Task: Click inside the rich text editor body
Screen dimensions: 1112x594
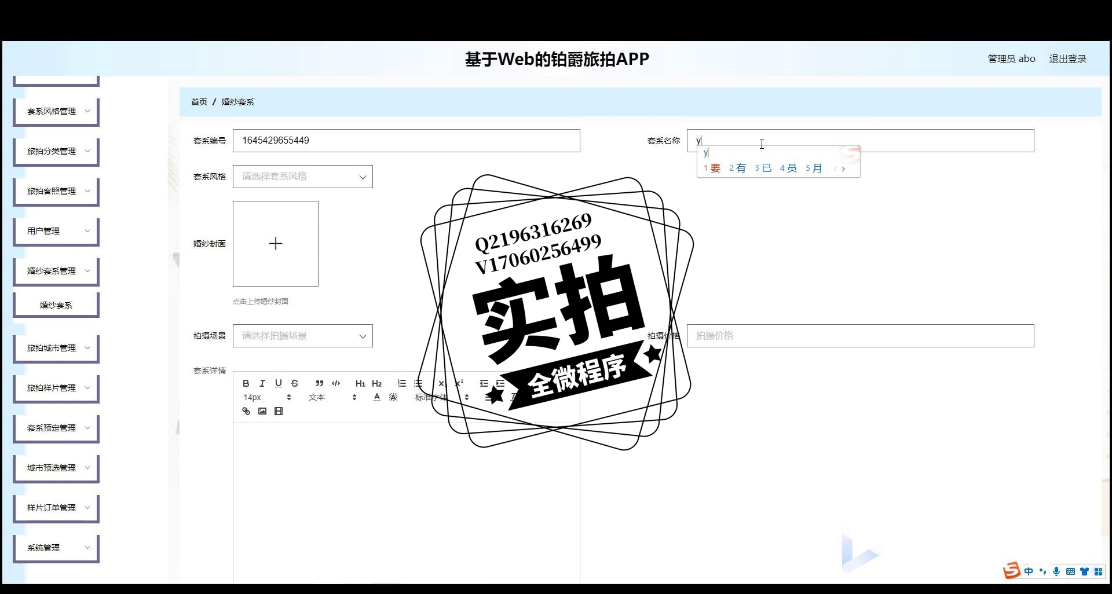Action: coord(407,503)
